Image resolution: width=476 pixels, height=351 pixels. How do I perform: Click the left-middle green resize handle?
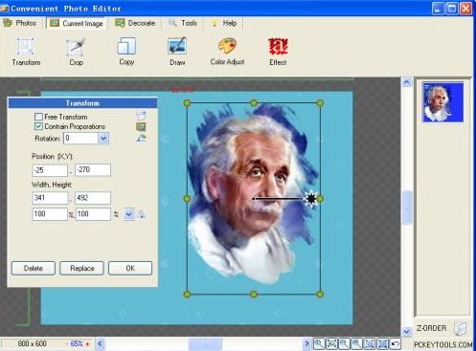pos(187,199)
